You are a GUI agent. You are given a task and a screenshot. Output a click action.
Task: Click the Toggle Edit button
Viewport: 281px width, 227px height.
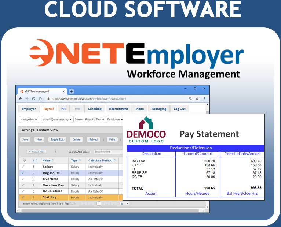(x=57, y=139)
